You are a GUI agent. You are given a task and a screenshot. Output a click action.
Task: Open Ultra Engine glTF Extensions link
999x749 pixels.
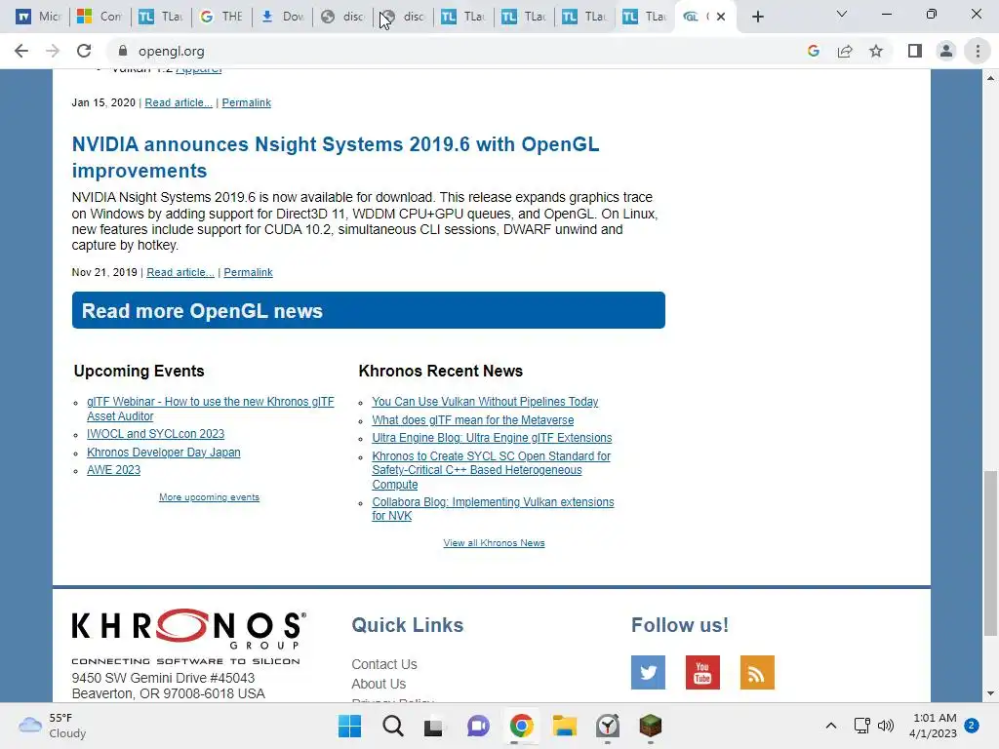point(492,438)
